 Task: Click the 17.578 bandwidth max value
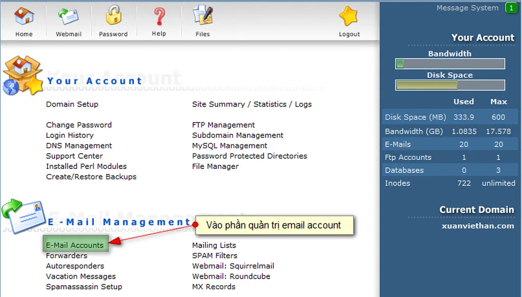point(499,131)
